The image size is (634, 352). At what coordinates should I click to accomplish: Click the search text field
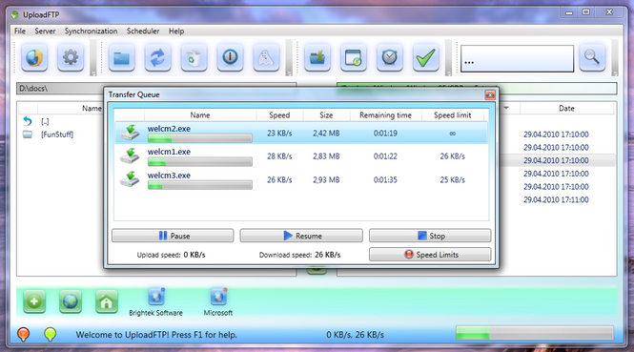point(517,59)
